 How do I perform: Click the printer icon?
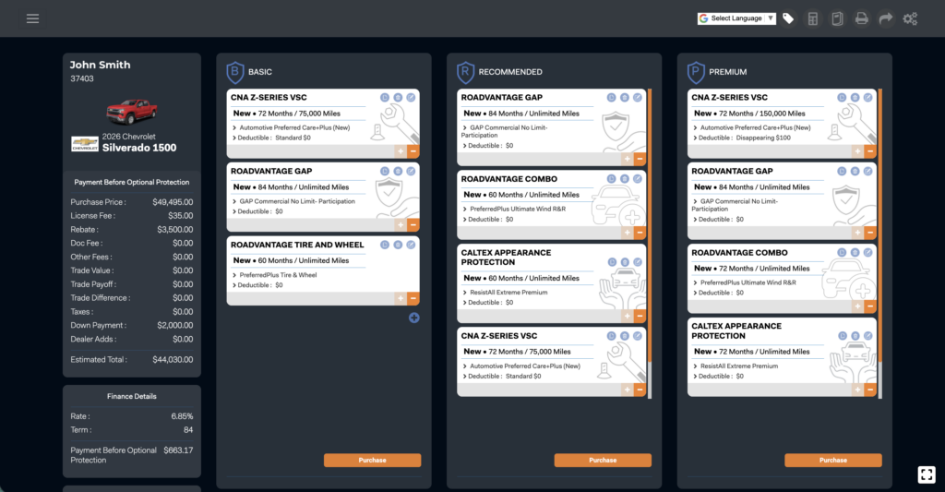coord(861,18)
